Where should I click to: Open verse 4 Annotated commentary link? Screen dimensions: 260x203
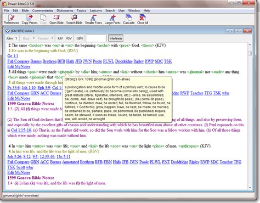click(71, 162)
